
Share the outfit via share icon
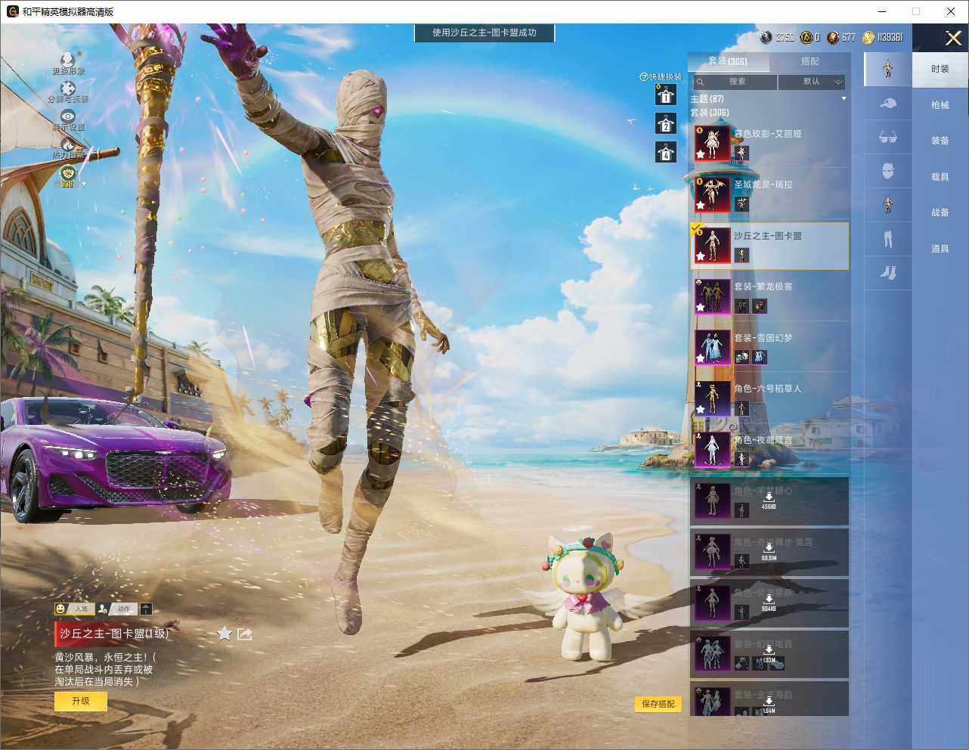point(244,634)
